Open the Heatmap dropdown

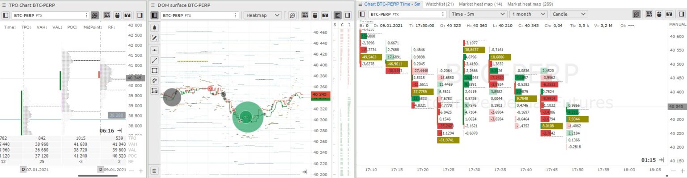(x=263, y=15)
